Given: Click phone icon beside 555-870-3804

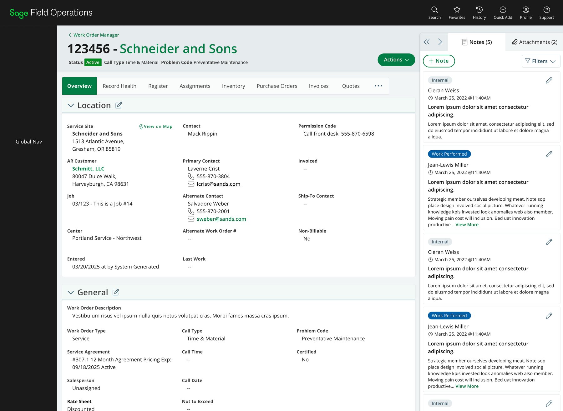Looking at the screenshot, I should click(x=191, y=177).
